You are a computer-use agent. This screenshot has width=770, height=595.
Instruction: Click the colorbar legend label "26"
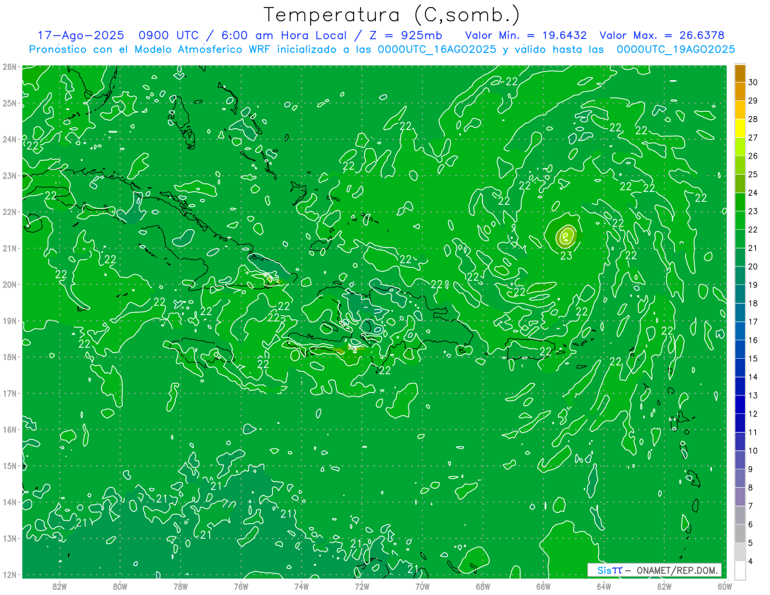click(x=753, y=156)
